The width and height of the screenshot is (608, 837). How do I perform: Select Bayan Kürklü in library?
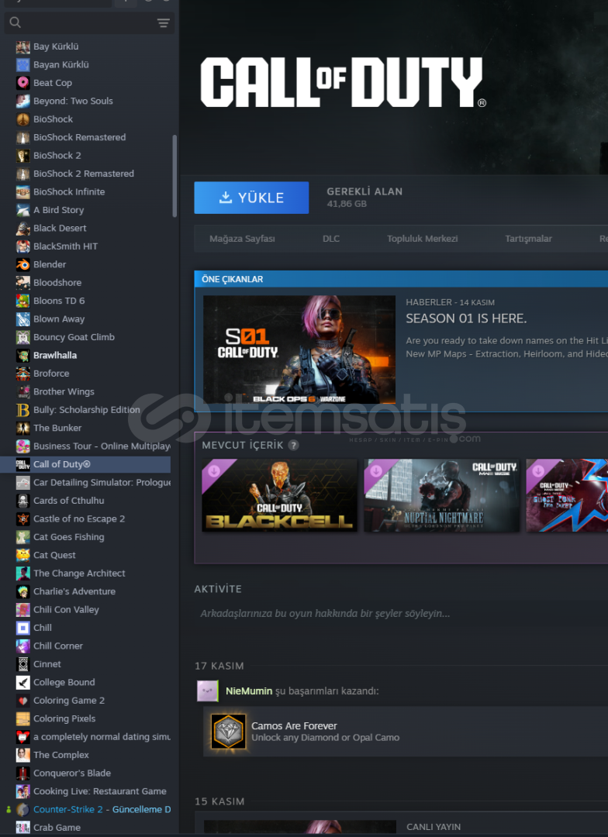[61, 64]
